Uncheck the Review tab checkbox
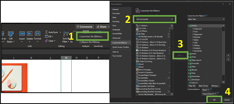 (x=190, y=70)
